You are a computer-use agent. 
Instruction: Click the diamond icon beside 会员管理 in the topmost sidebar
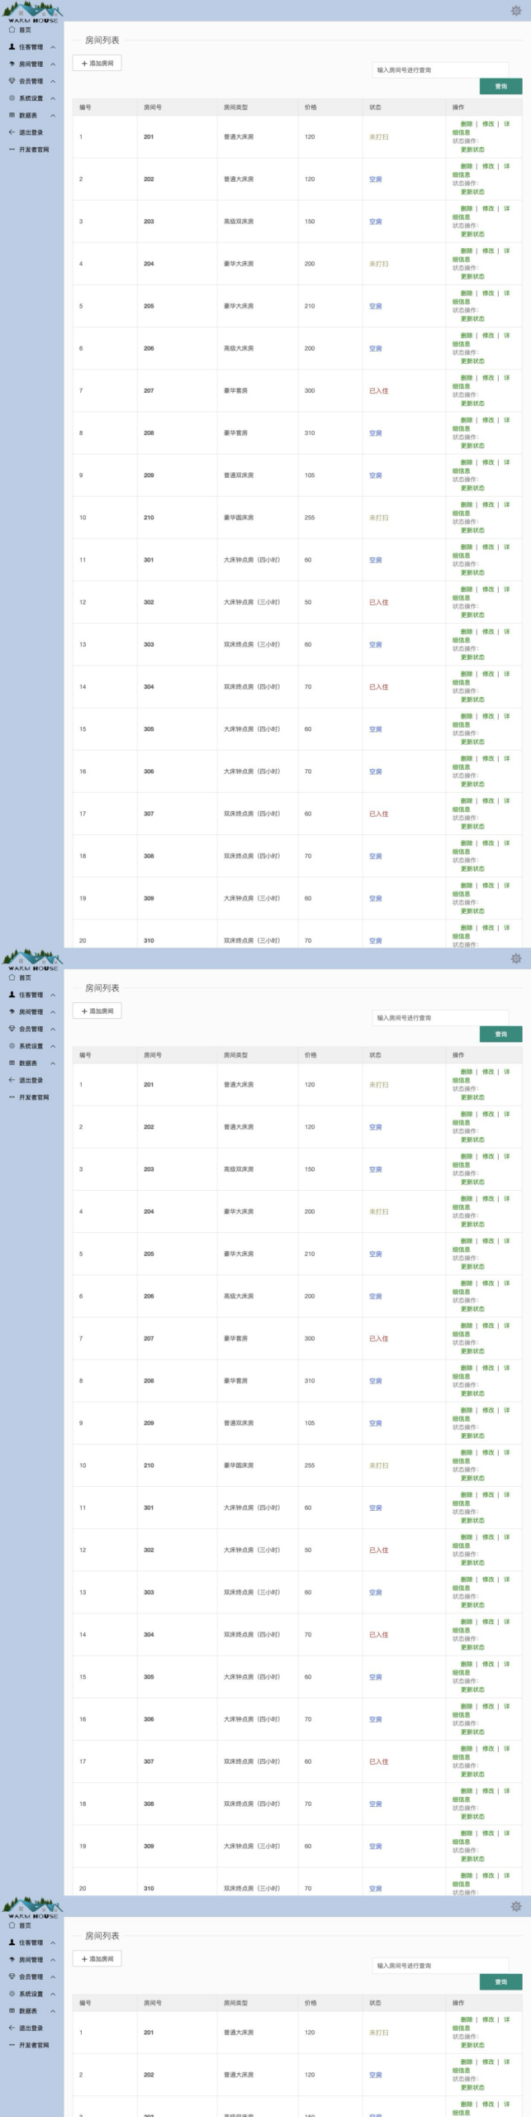(12, 81)
